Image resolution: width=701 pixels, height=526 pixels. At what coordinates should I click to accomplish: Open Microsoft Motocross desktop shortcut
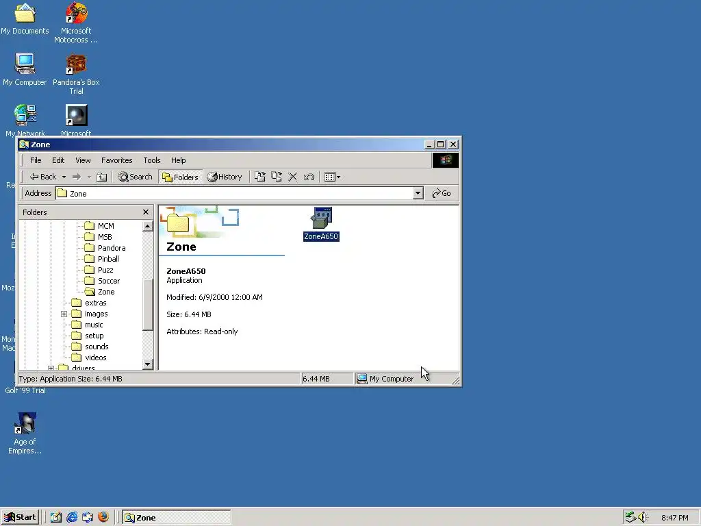(76, 23)
